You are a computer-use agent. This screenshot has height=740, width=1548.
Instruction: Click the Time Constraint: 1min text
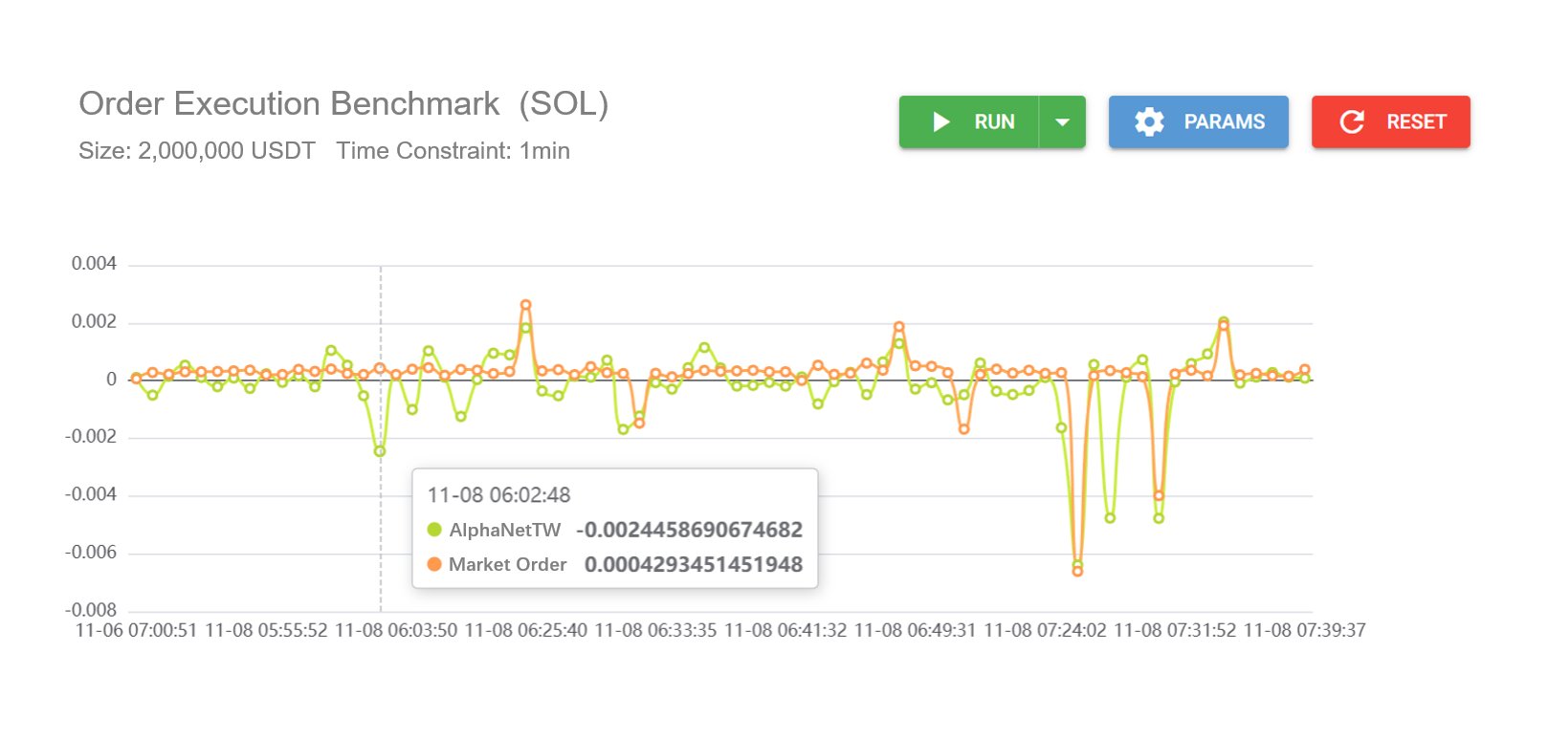click(453, 151)
